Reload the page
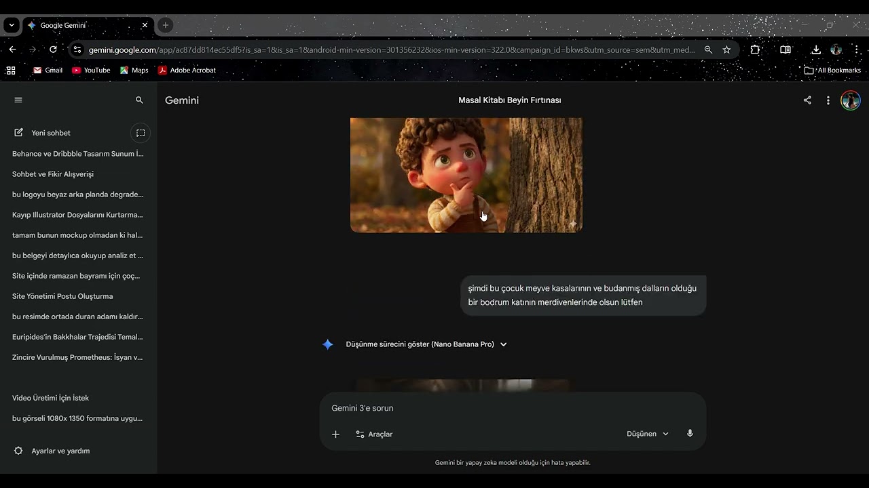 (x=53, y=49)
